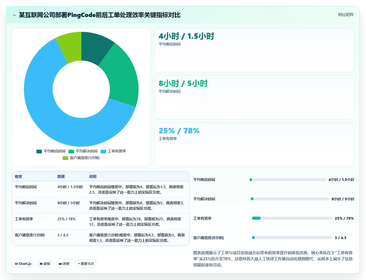Select the 8小时 / 5小时 data card

(254, 97)
